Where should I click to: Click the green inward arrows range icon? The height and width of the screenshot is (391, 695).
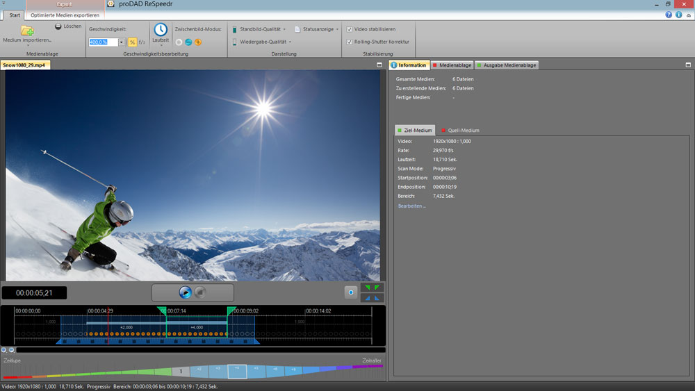point(373,288)
